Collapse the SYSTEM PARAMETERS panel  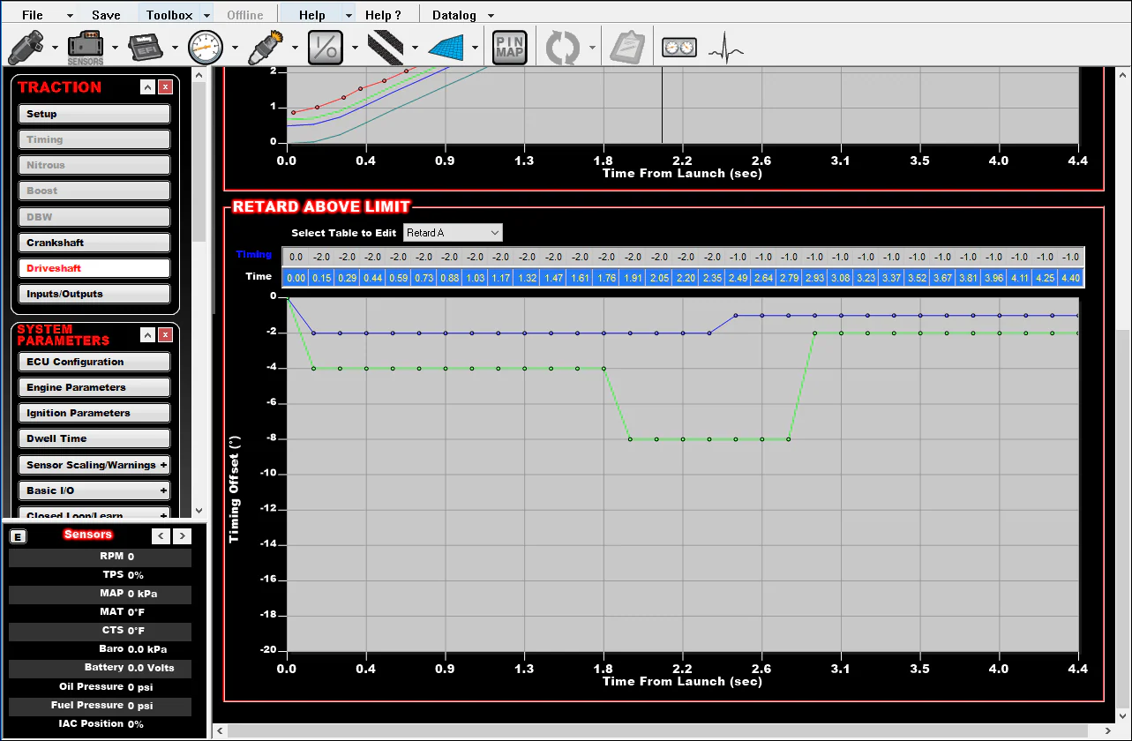[147, 334]
